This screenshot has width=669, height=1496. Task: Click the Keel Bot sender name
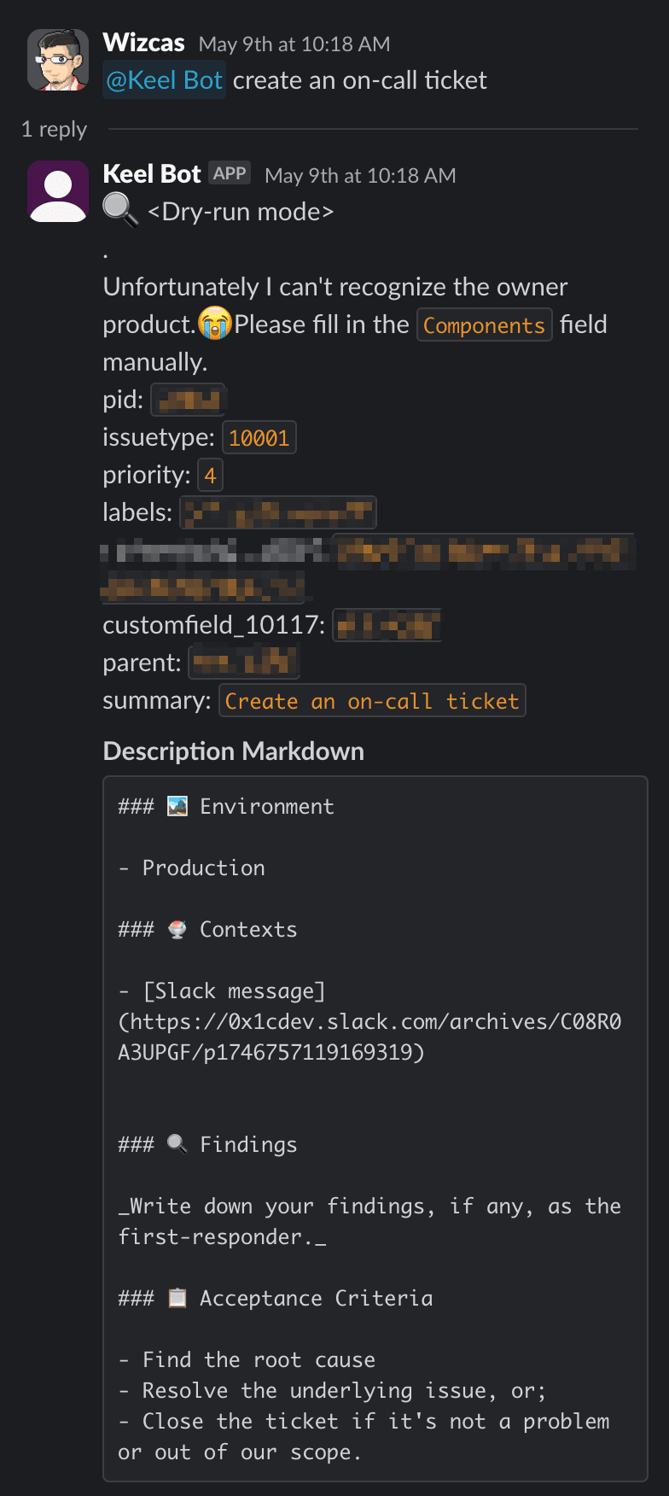[x=152, y=173]
